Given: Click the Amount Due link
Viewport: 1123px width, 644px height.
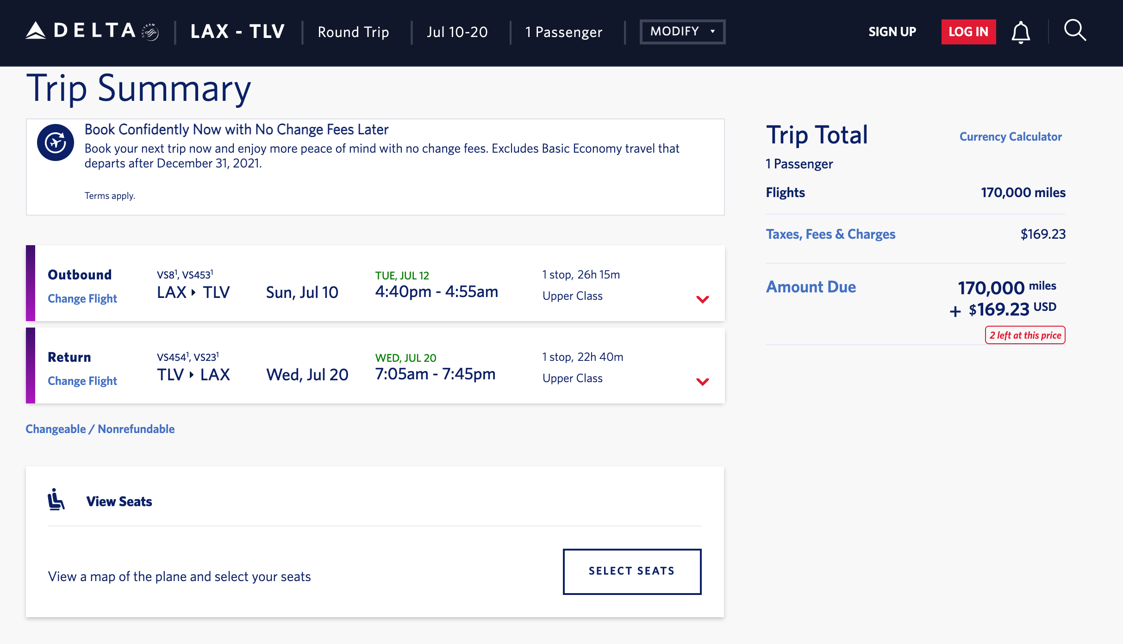Looking at the screenshot, I should (811, 287).
